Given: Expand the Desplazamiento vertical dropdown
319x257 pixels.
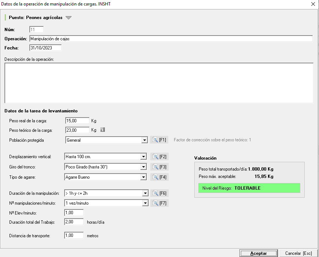Looking at the screenshot, I should (x=143, y=157).
